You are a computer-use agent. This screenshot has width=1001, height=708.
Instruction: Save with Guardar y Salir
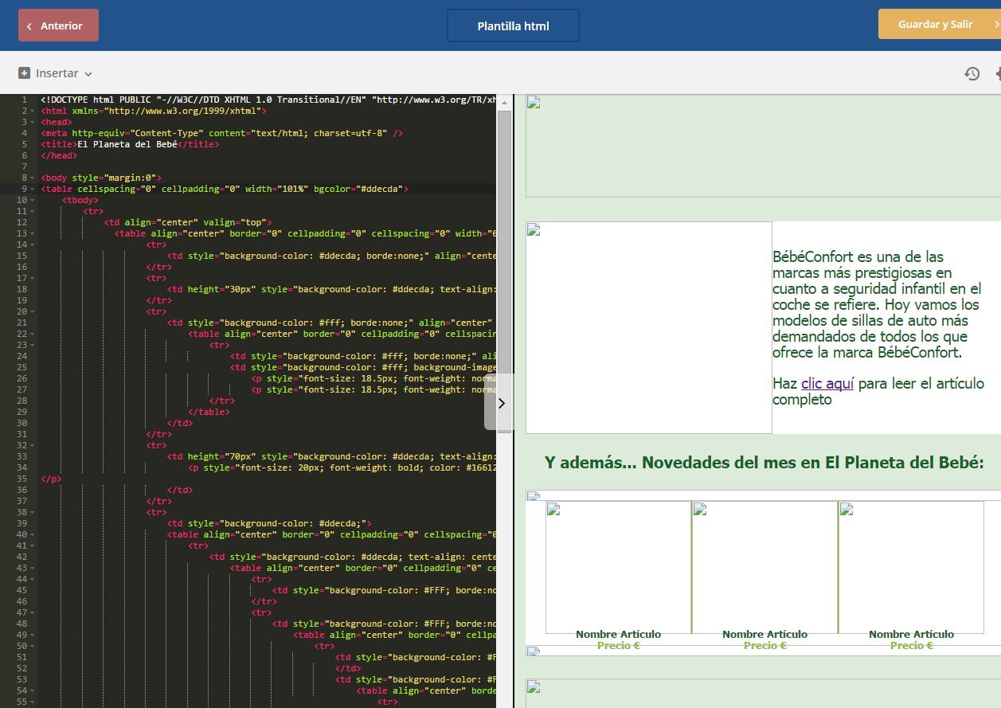pos(940,25)
